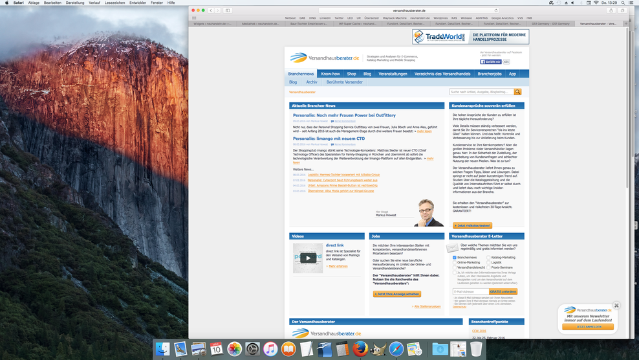Open Verzeichnis des Versandhandels menu
This screenshot has width=639, height=360.
coord(442,74)
